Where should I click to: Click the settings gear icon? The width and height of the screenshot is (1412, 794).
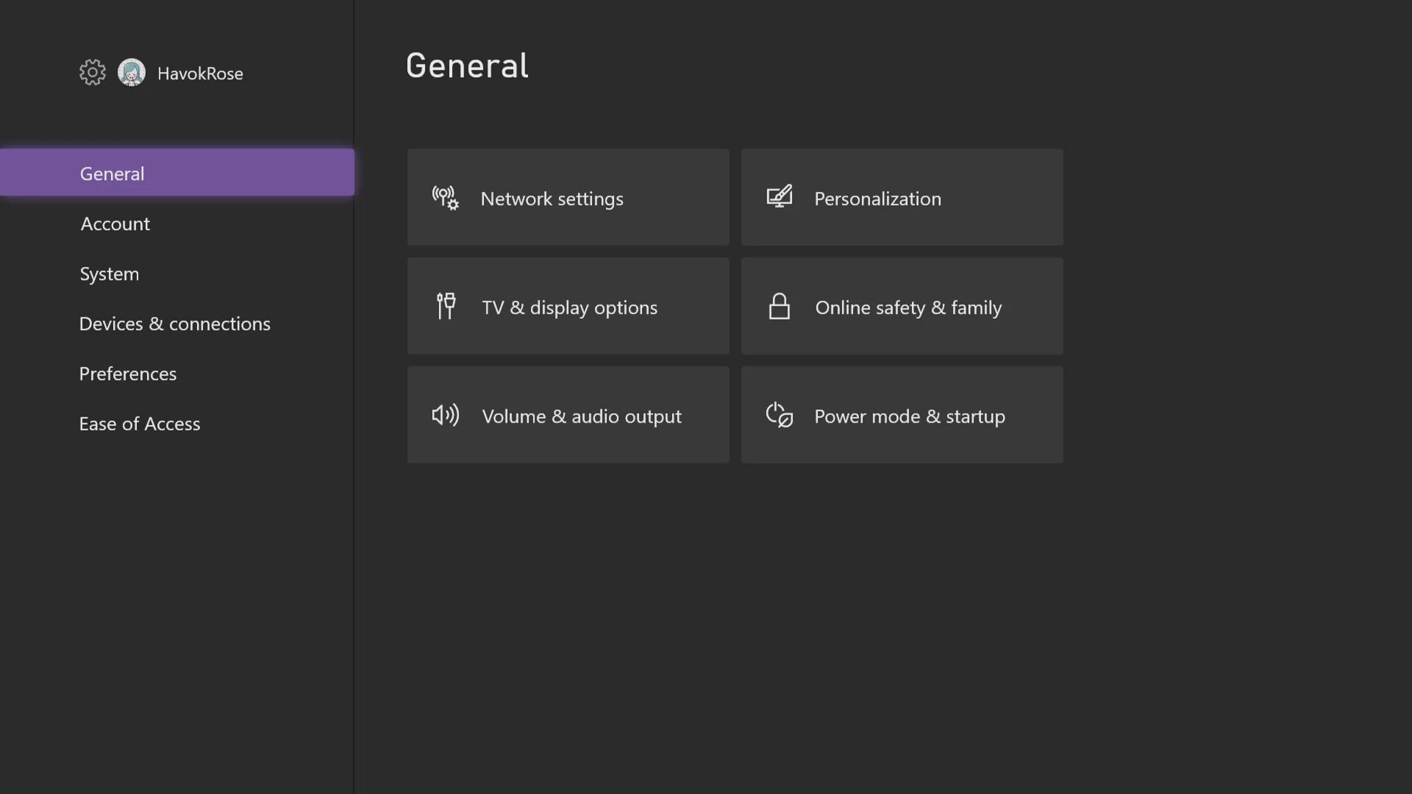point(93,72)
